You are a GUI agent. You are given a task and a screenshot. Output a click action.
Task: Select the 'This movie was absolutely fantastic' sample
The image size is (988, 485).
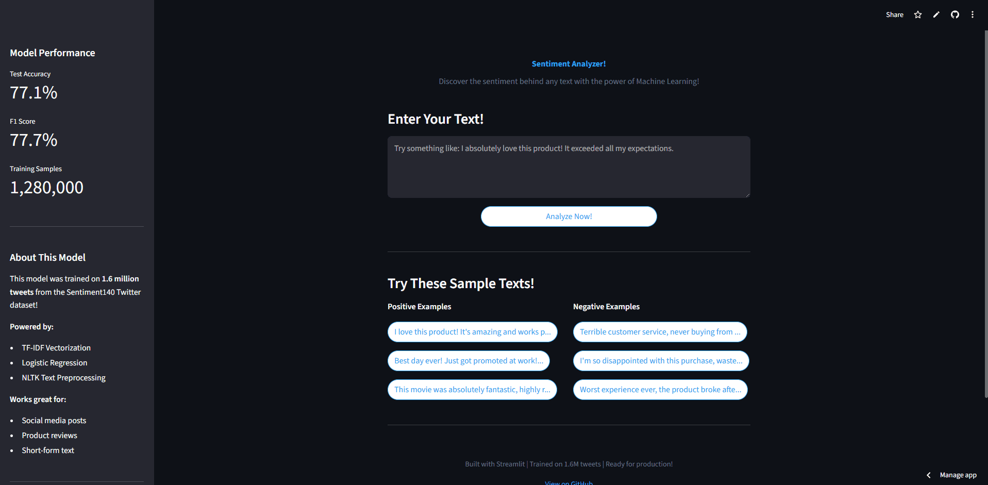click(x=472, y=390)
